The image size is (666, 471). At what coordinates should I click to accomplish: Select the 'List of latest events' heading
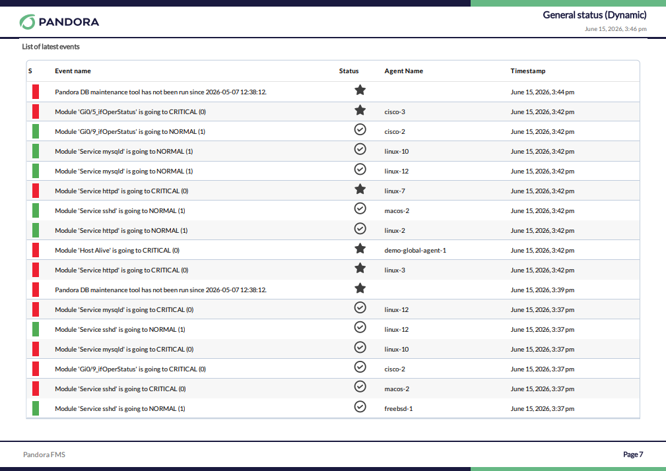[x=51, y=47]
